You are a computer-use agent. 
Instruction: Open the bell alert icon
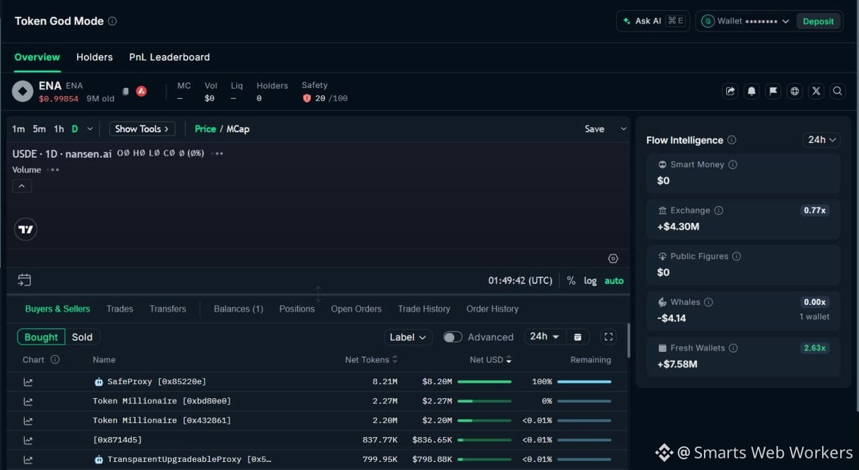752,91
